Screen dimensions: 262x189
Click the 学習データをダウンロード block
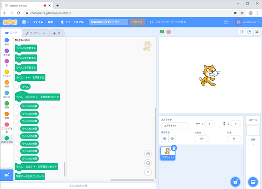(x=30, y=176)
